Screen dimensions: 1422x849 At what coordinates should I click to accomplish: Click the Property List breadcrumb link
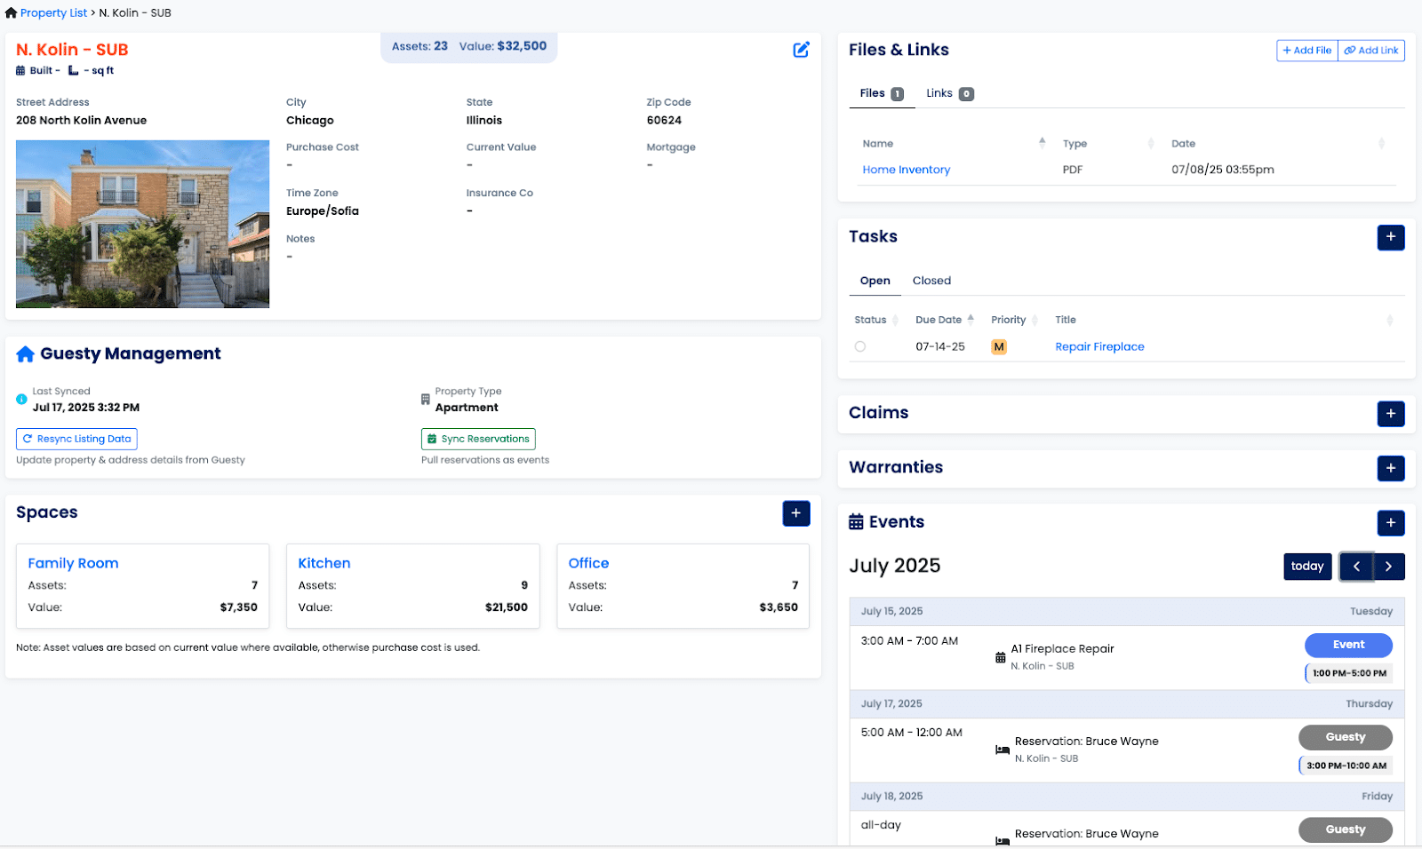(53, 13)
